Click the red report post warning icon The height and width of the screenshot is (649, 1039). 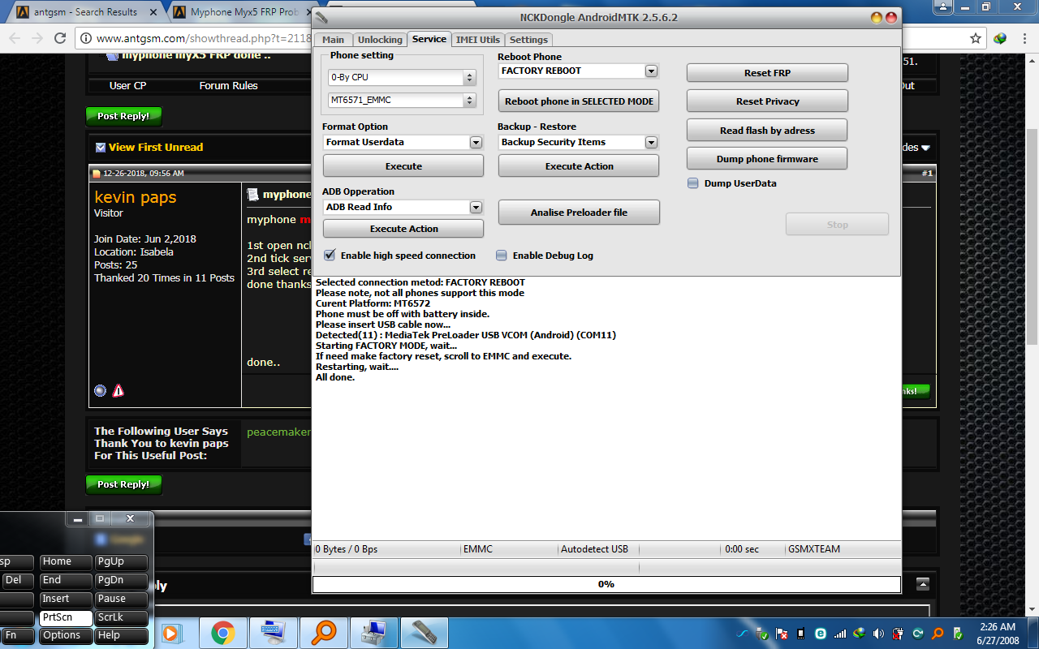119,390
